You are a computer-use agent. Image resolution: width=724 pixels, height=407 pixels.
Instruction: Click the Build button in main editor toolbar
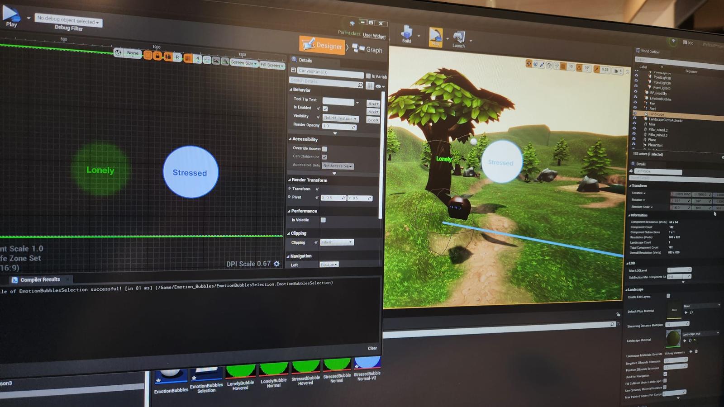pyautogui.click(x=406, y=33)
